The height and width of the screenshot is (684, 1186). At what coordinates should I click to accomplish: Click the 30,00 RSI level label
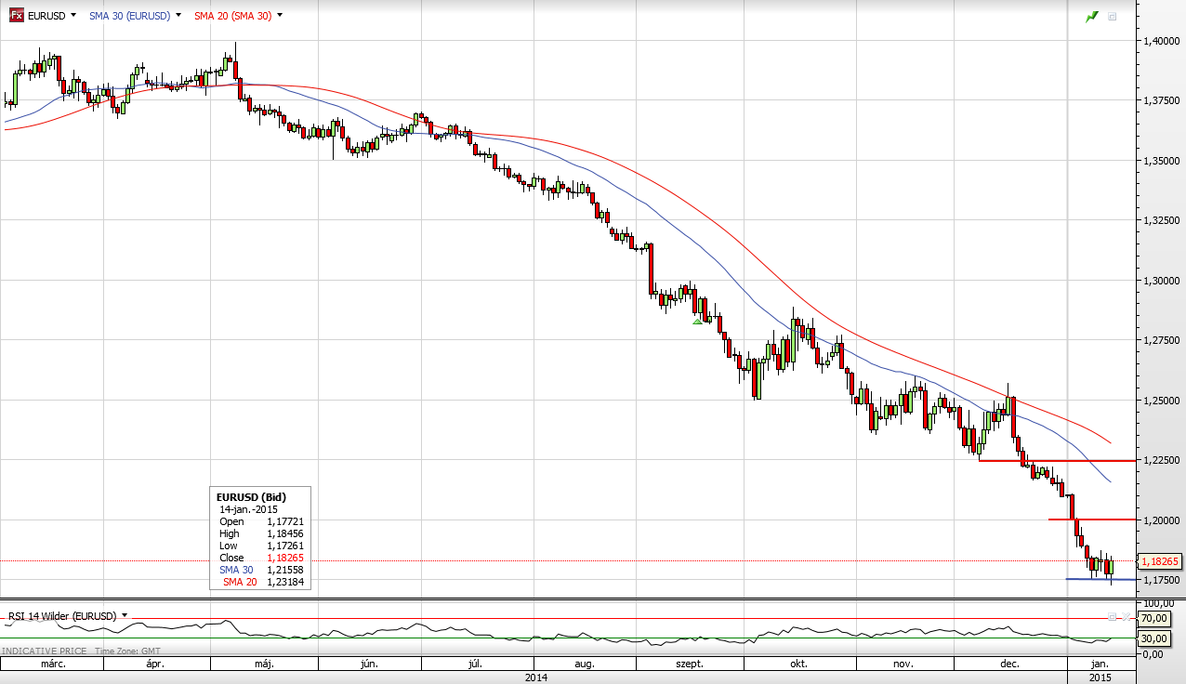click(x=1154, y=638)
